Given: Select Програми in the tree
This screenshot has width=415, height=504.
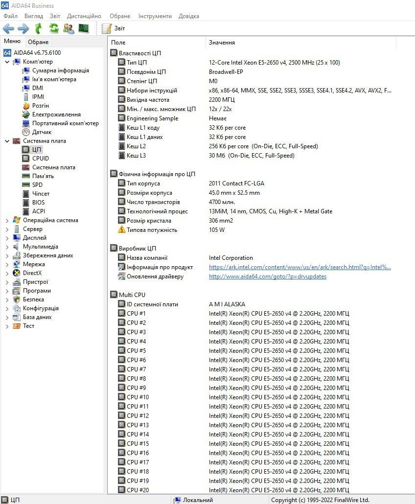Looking at the screenshot, I should click(37, 291).
